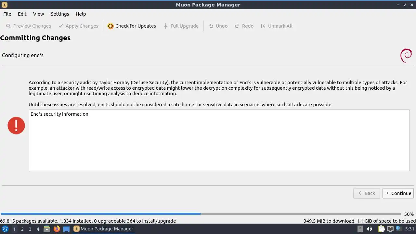The width and height of the screenshot is (416, 234).
Task: Click the 50% commit progress bar
Action: click(x=201, y=214)
